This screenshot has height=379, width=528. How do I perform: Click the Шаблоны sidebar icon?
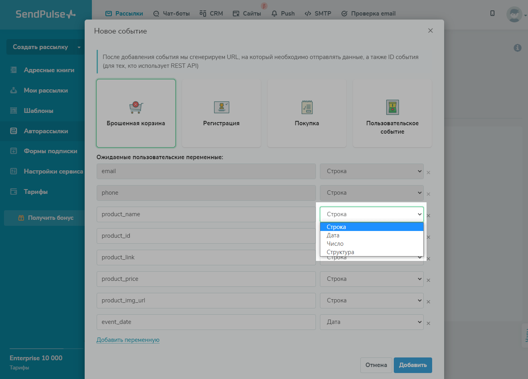pyautogui.click(x=14, y=111)
